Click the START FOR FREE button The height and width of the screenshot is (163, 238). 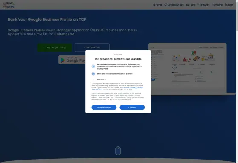coord(92,47)
